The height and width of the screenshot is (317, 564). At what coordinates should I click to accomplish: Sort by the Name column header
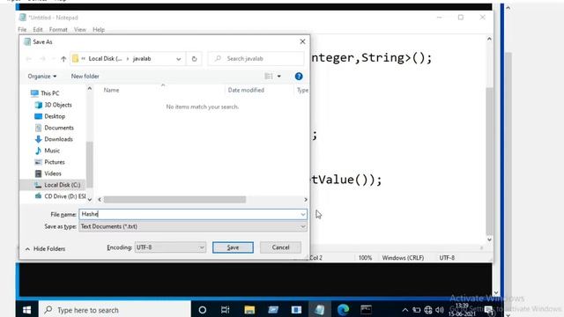(111, 90)
